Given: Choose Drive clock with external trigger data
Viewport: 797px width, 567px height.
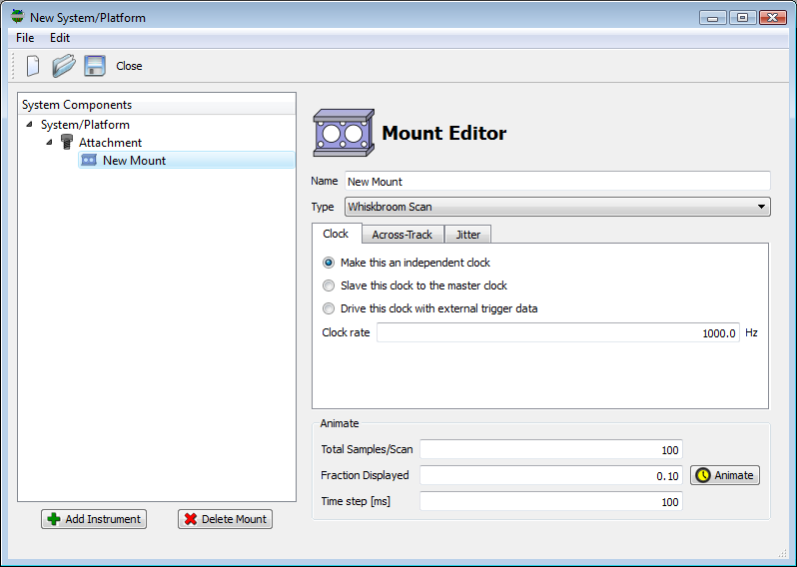Looking at the screenshot, I should pos(329,308).
